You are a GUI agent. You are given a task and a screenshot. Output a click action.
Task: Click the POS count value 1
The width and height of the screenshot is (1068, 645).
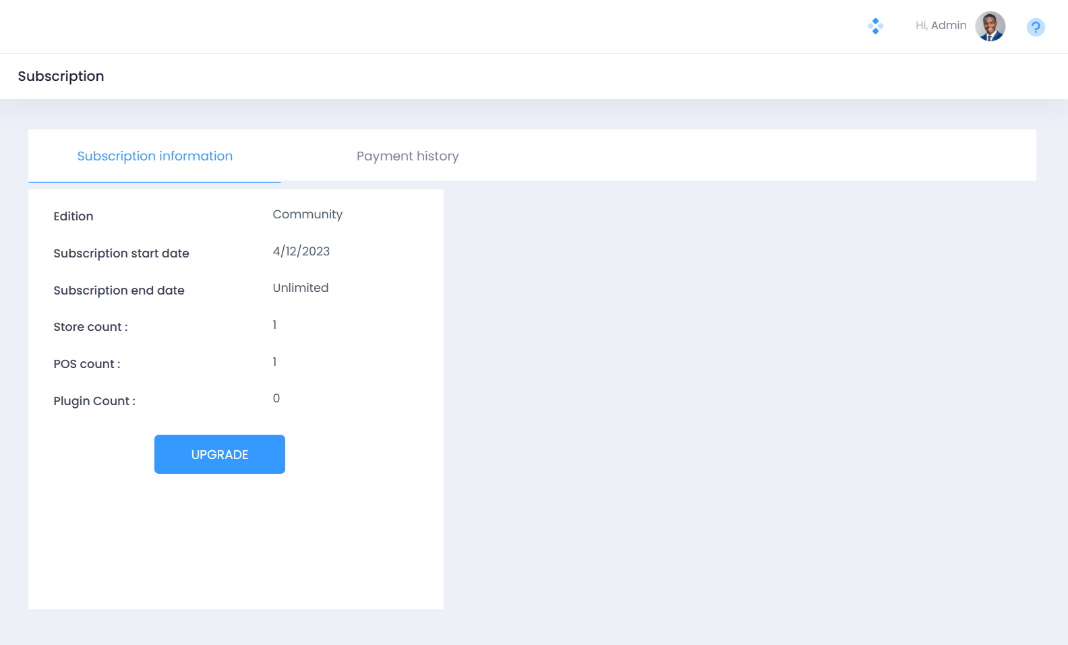[275, 362]
